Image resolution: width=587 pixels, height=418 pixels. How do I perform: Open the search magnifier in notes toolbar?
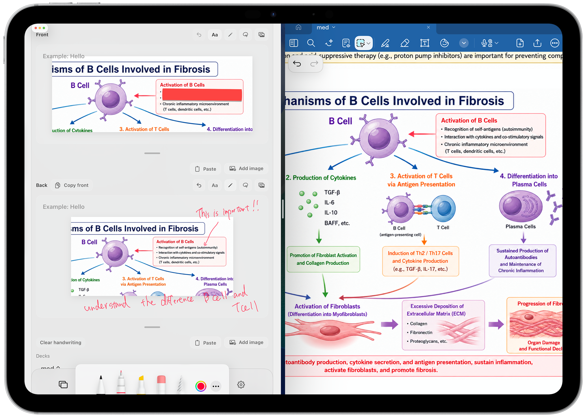pos(311,43)
